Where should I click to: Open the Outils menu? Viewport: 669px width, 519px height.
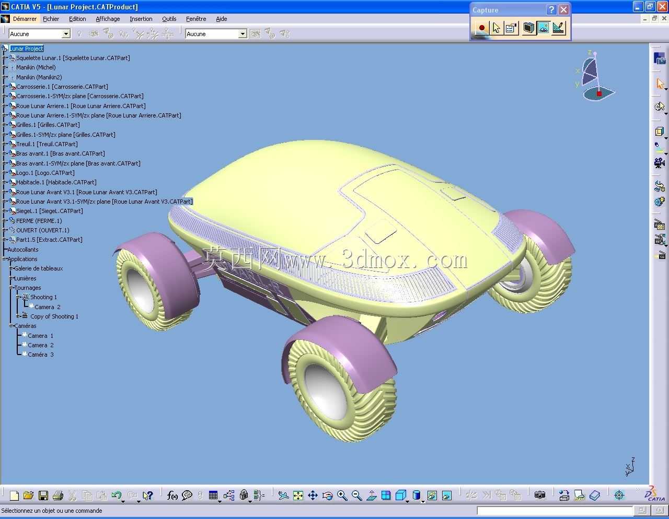point(169,19)
